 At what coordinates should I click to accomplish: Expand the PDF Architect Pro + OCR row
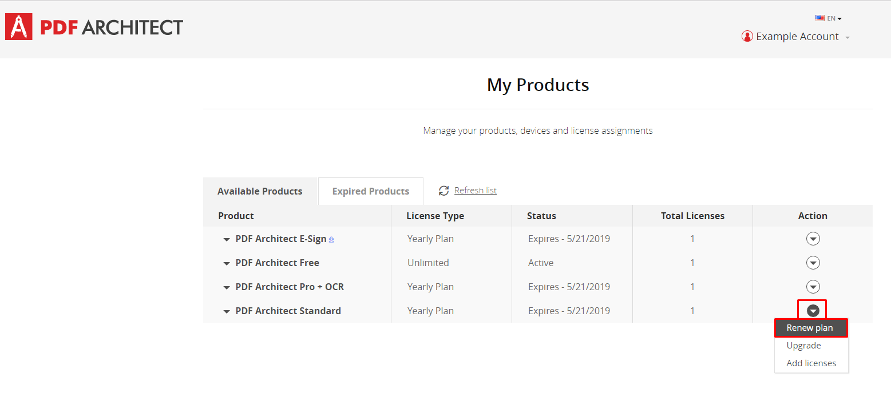[227, 287]
